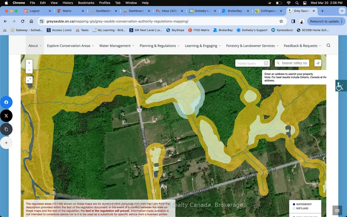The width and height of the screenshot is (347, 217).
Task: Open Access (.com) bookmark
Action: pyautogui.click(x=59, y=30)
